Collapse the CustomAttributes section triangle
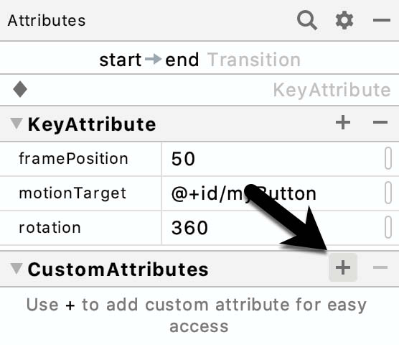 (x=17, y=269)
